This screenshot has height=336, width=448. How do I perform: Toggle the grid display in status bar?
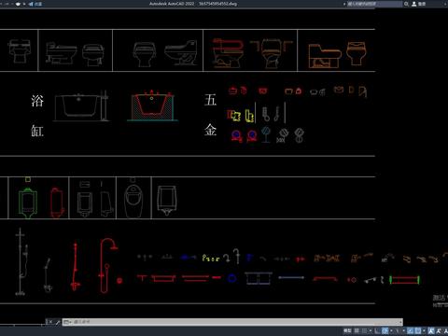click(x=357, y=330)
